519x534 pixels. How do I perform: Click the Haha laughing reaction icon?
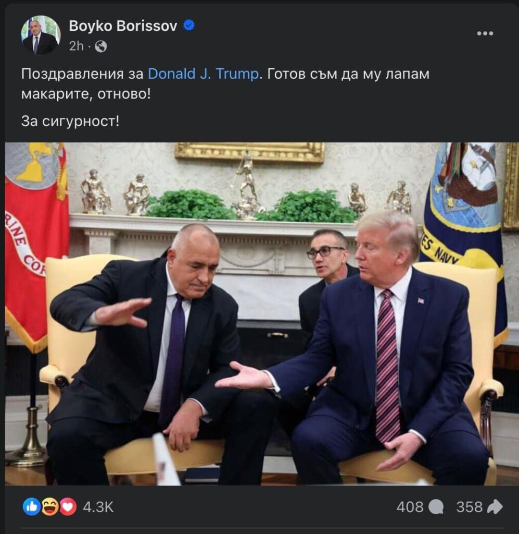pos(50,507)
